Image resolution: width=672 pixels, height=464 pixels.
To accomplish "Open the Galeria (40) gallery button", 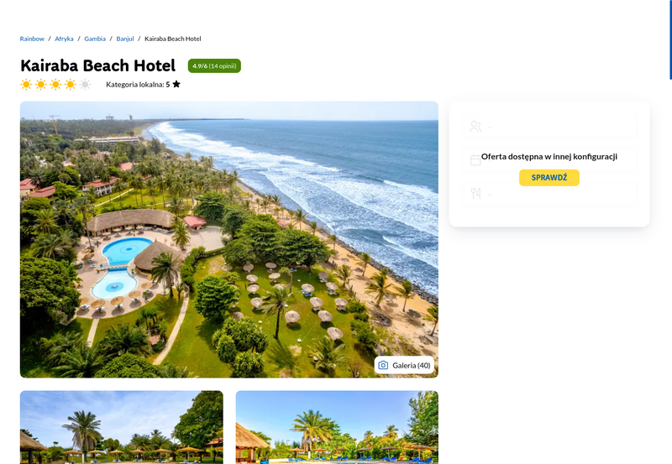I will 404,365.
